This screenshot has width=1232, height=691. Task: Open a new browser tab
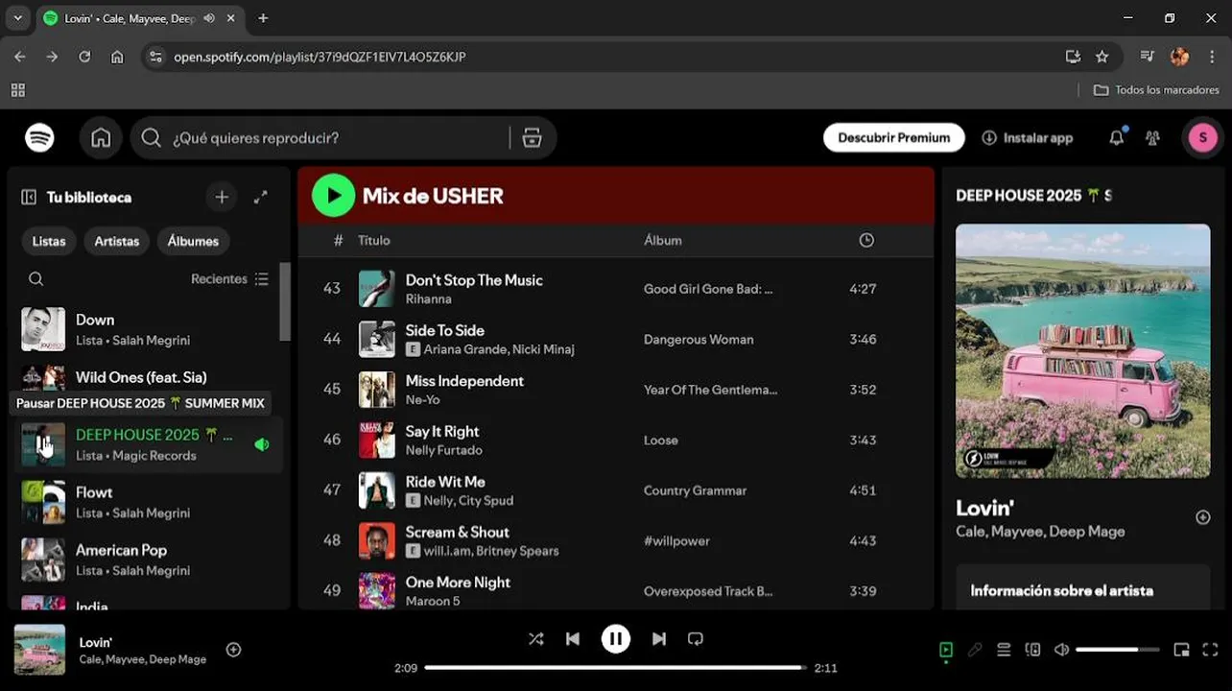click(263, 18)
